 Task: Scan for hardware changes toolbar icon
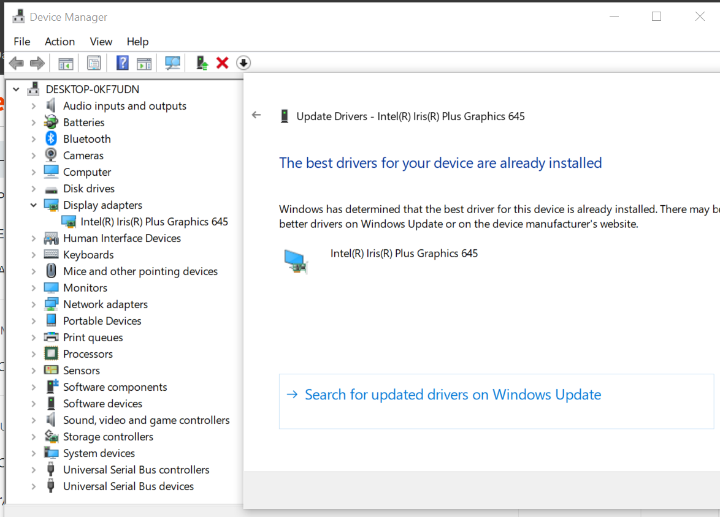click(x=173, y=63)
